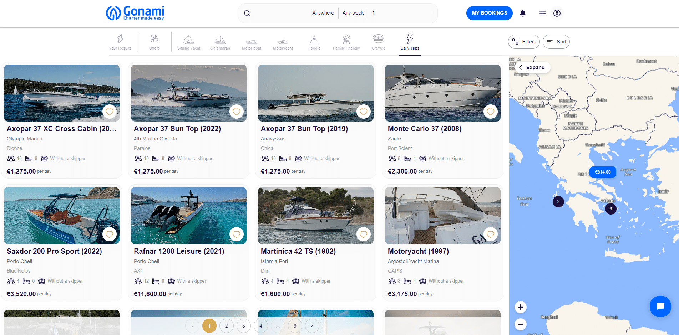This screenshot has width=679, height=335.
Task: Open the Any week date selector
Action: [x=353, y=13]
